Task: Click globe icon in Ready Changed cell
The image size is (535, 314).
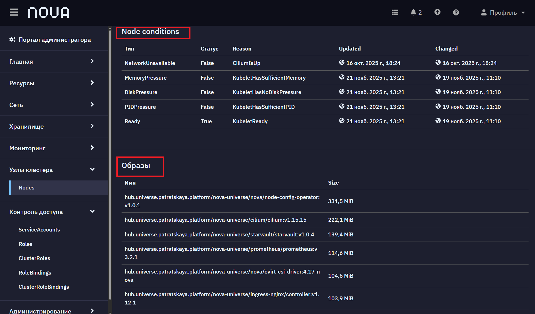Action: [x=438, y=121]
